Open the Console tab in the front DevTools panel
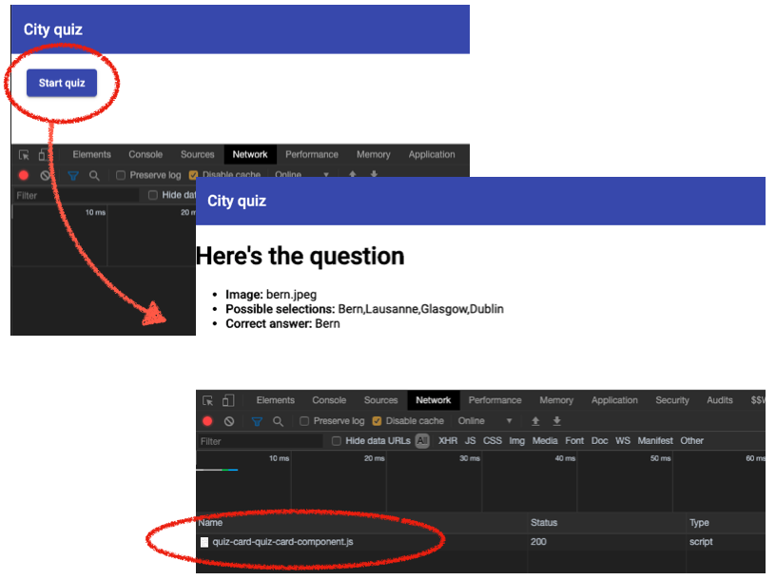Screen dimensions: 776x580 329,400
